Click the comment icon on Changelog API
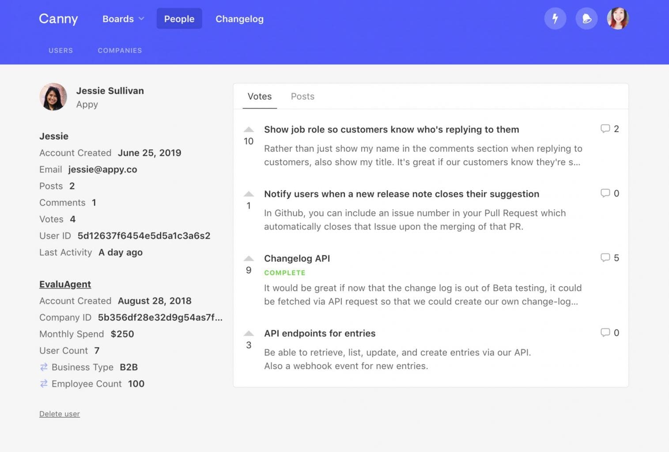 [x=605, y=258]
